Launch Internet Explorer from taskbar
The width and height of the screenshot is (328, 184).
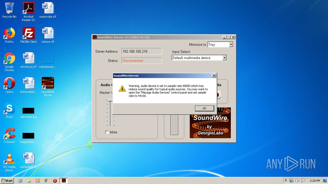pos(20,181)
